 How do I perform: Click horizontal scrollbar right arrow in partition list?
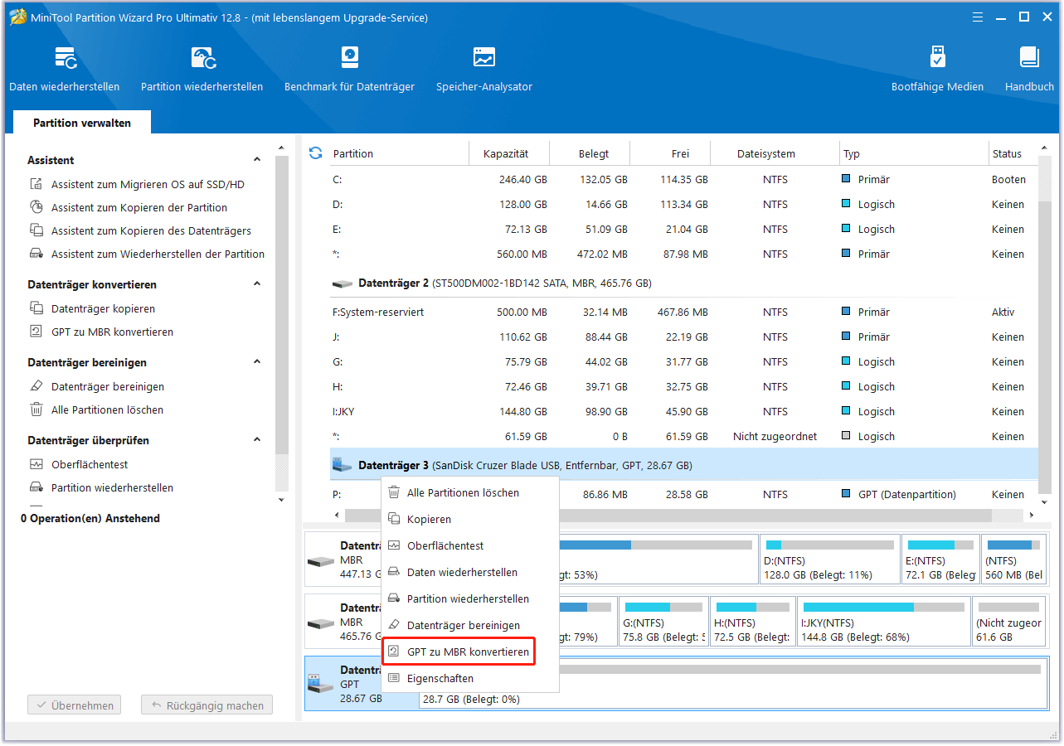click(x=1031, y=516)
